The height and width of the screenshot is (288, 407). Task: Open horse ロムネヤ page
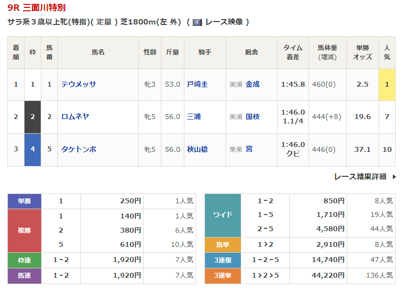click(x=75, y=117)
